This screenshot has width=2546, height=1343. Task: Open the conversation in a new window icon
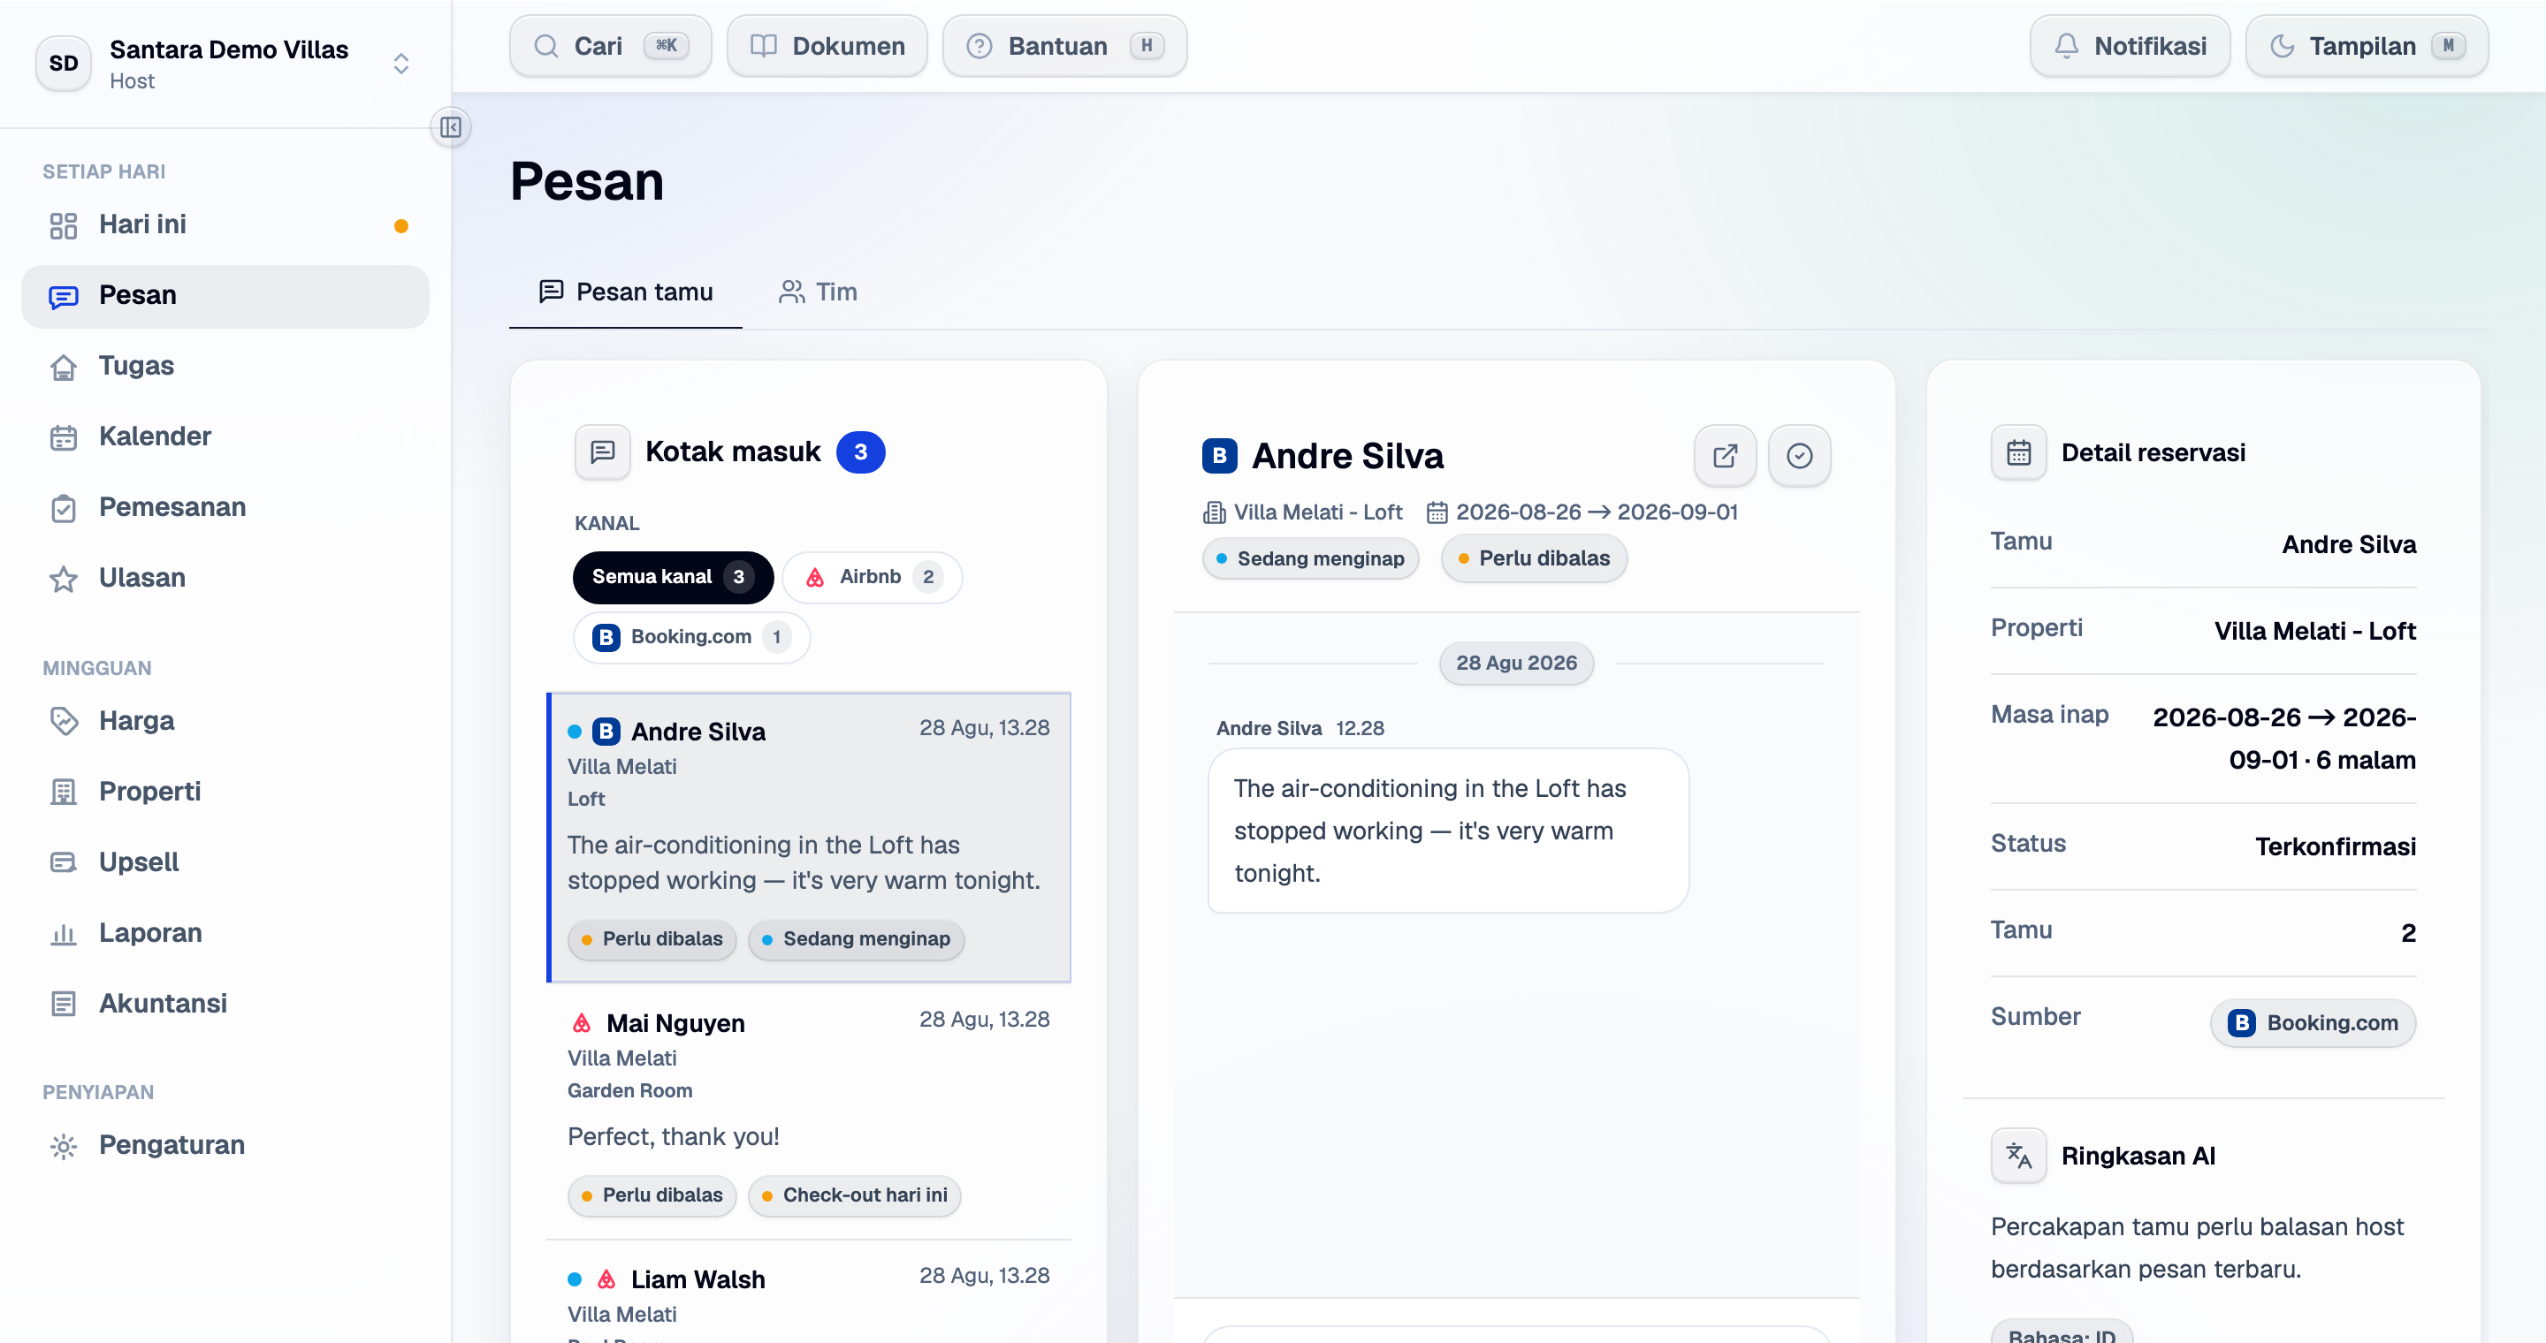pos(1725,455)
